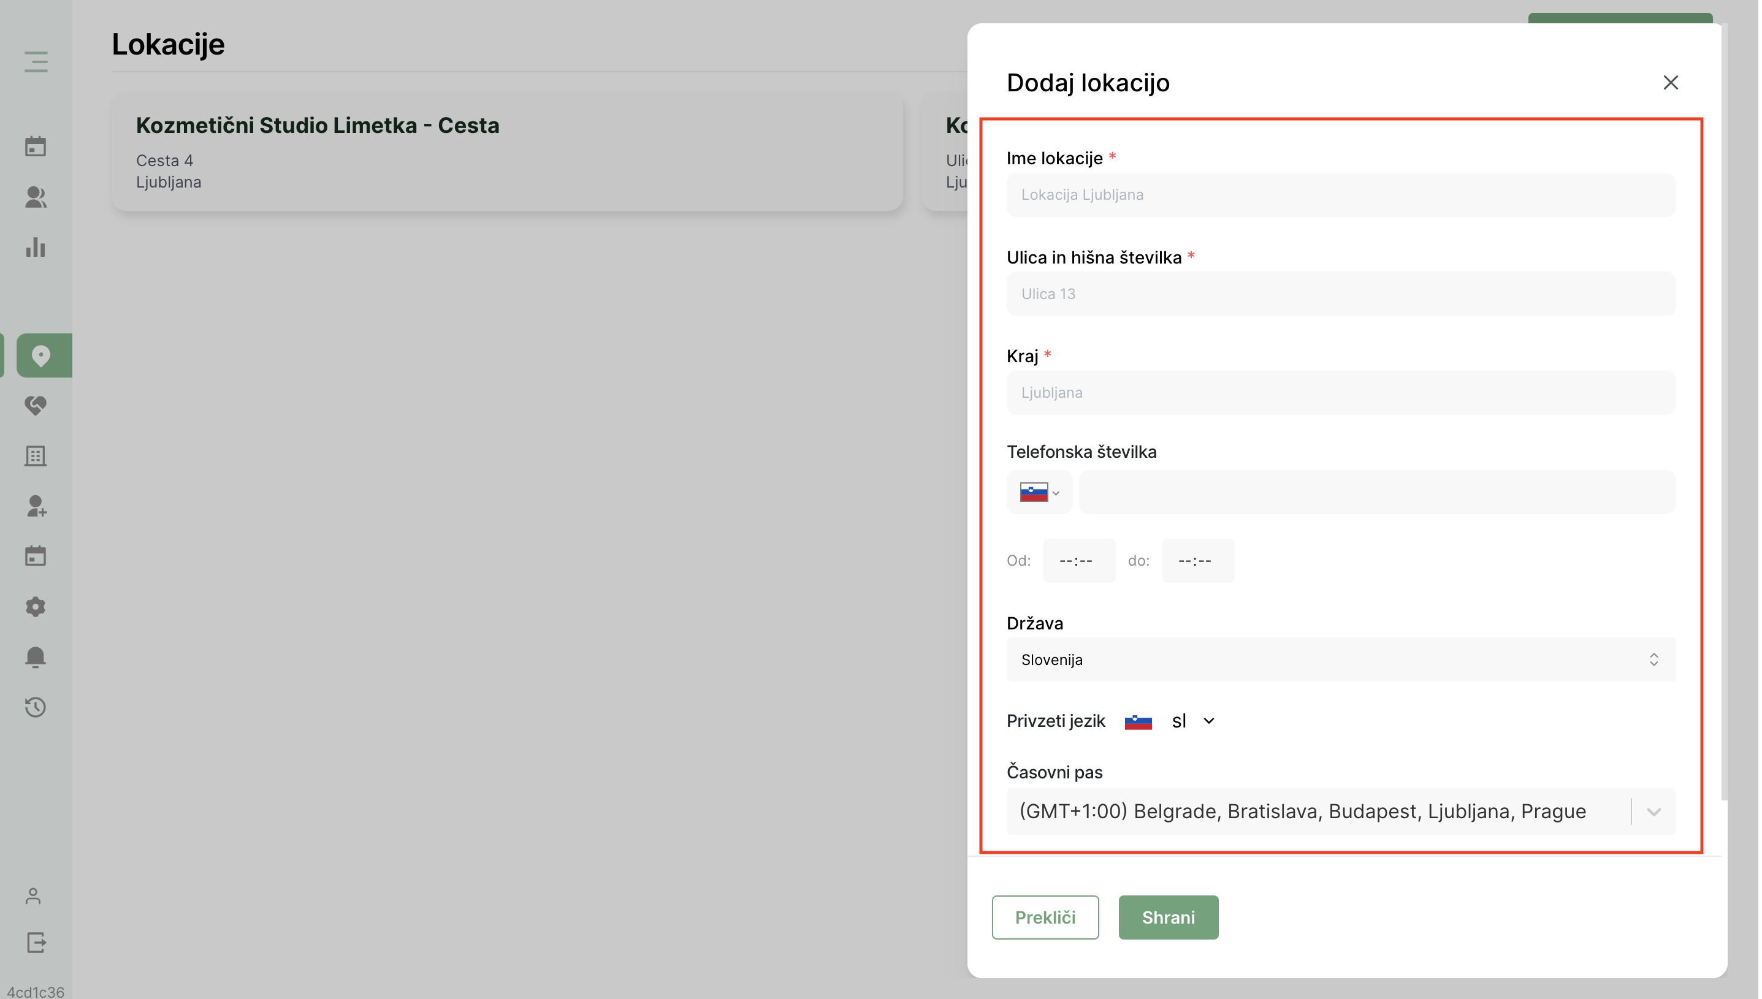Click the Od start time field
The height and width of the screenshot is (999, 1762).
pyautogui.click(x=1079, y=561)
